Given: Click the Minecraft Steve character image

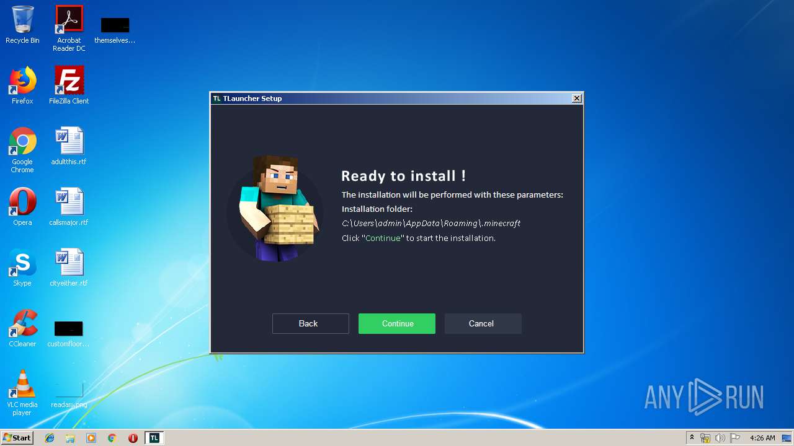Looking at the screenshot, I should [x=275, y=209].
